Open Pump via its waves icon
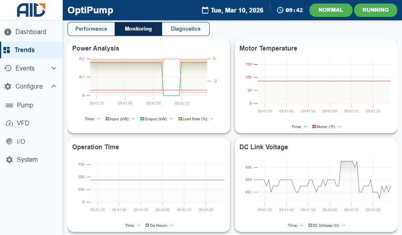The height and width of the screenshot is (235, 402). click(9, 105)
